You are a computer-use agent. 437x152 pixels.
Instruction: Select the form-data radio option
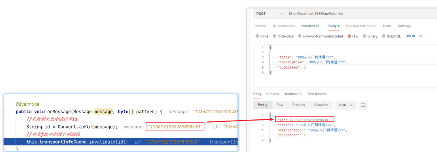coord(274,36)
